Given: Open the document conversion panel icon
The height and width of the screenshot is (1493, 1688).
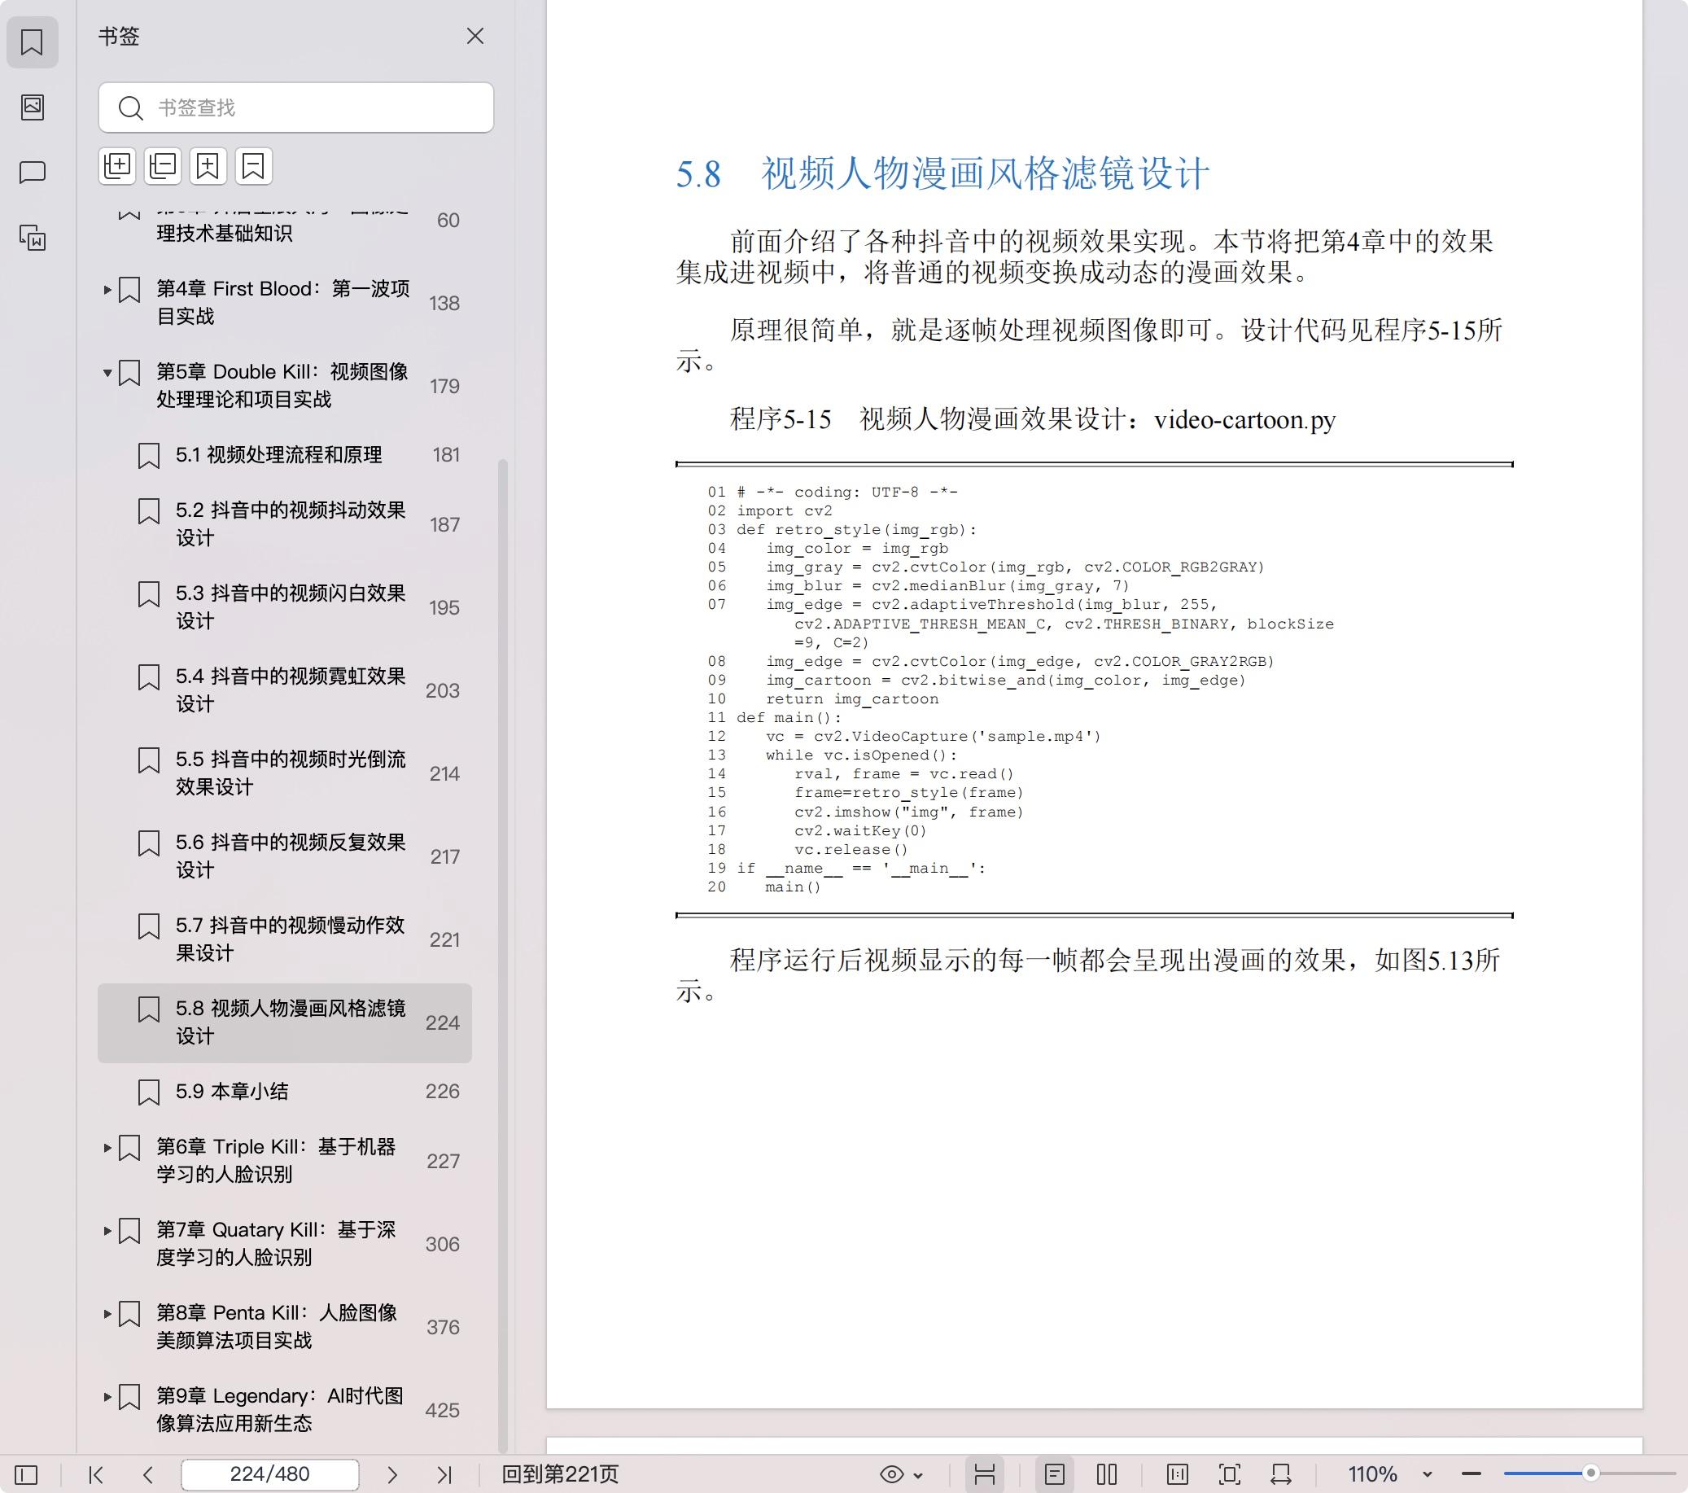Looking at the screenshot, I should point(33,238).
